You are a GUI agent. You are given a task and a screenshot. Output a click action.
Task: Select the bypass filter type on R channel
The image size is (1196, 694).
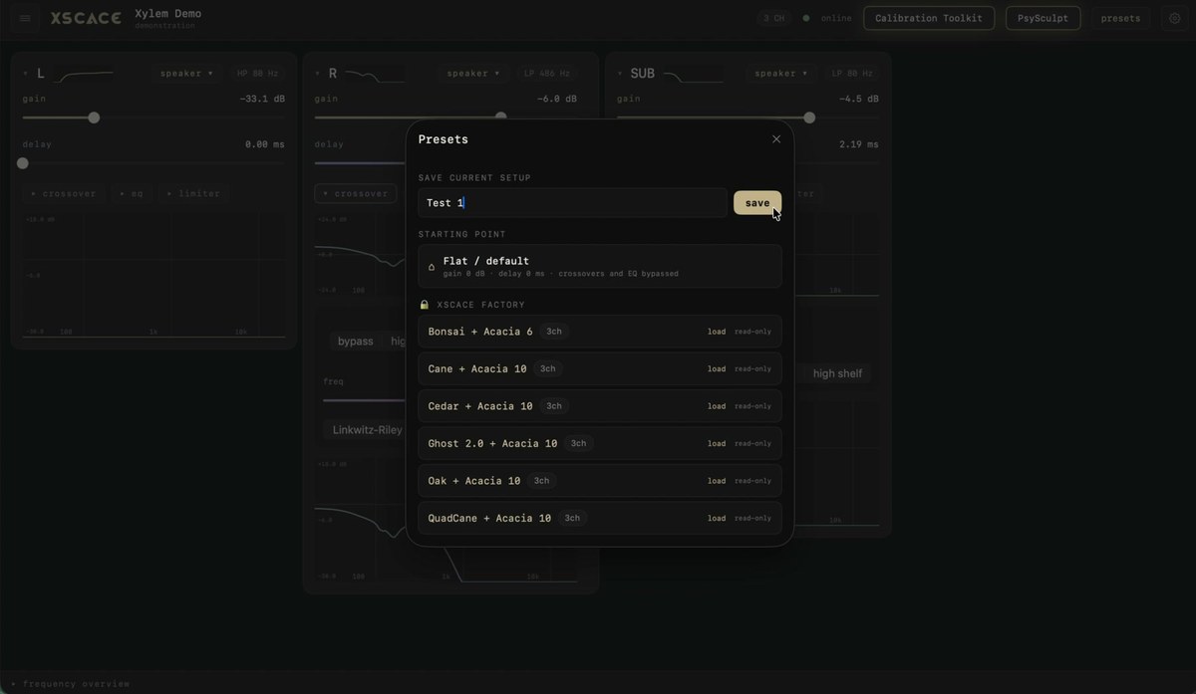pyautogui.click(x=355, y=342)
